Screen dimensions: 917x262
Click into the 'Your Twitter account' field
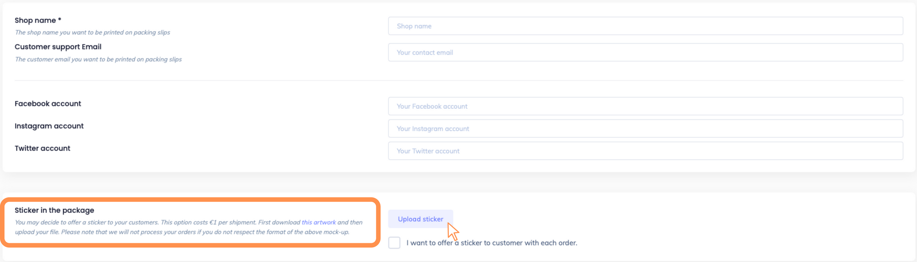645,151
